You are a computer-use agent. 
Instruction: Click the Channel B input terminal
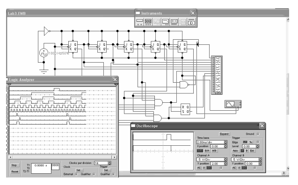coord(254,168)
